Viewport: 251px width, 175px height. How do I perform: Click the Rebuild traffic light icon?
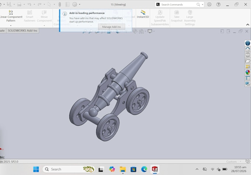60,4
